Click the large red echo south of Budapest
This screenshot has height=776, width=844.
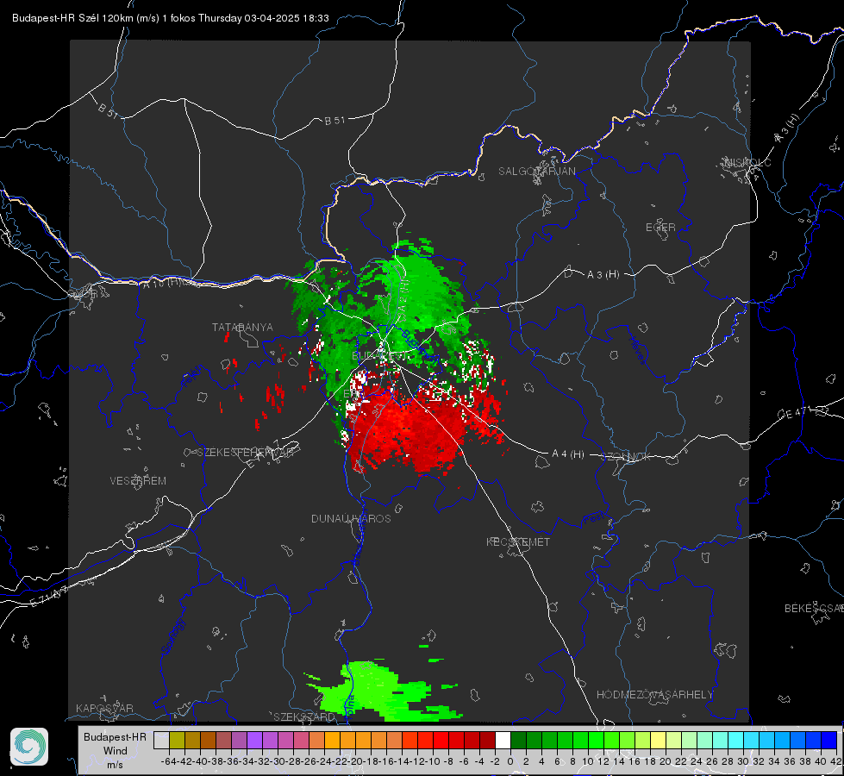click(x=409, y=431)
